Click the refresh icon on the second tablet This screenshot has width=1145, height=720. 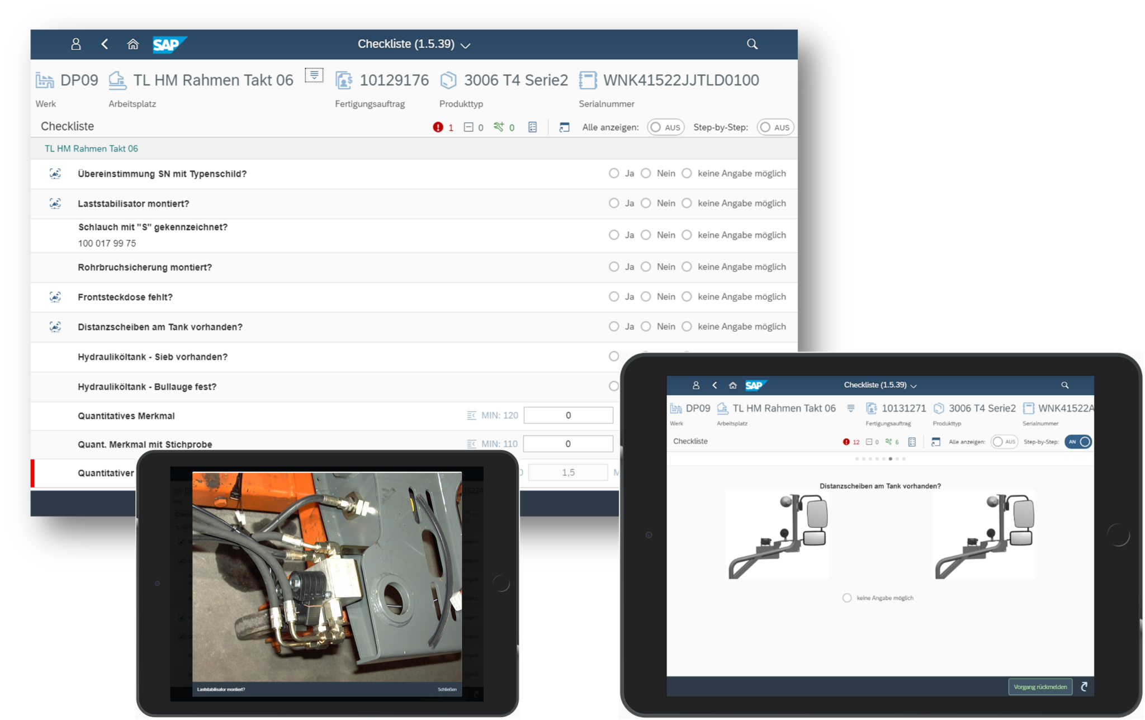click(x=1085, y=686)
